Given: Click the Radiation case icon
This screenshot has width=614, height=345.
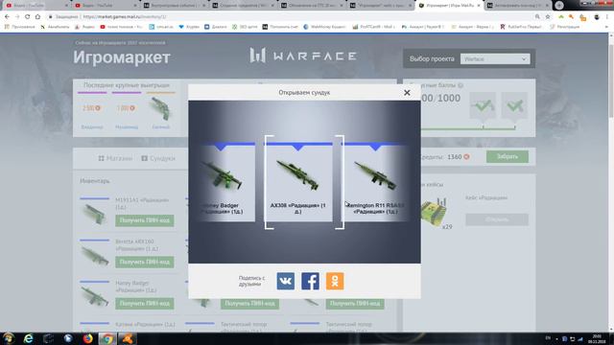Looking at the screenshot, I should (x=434, y=212).
